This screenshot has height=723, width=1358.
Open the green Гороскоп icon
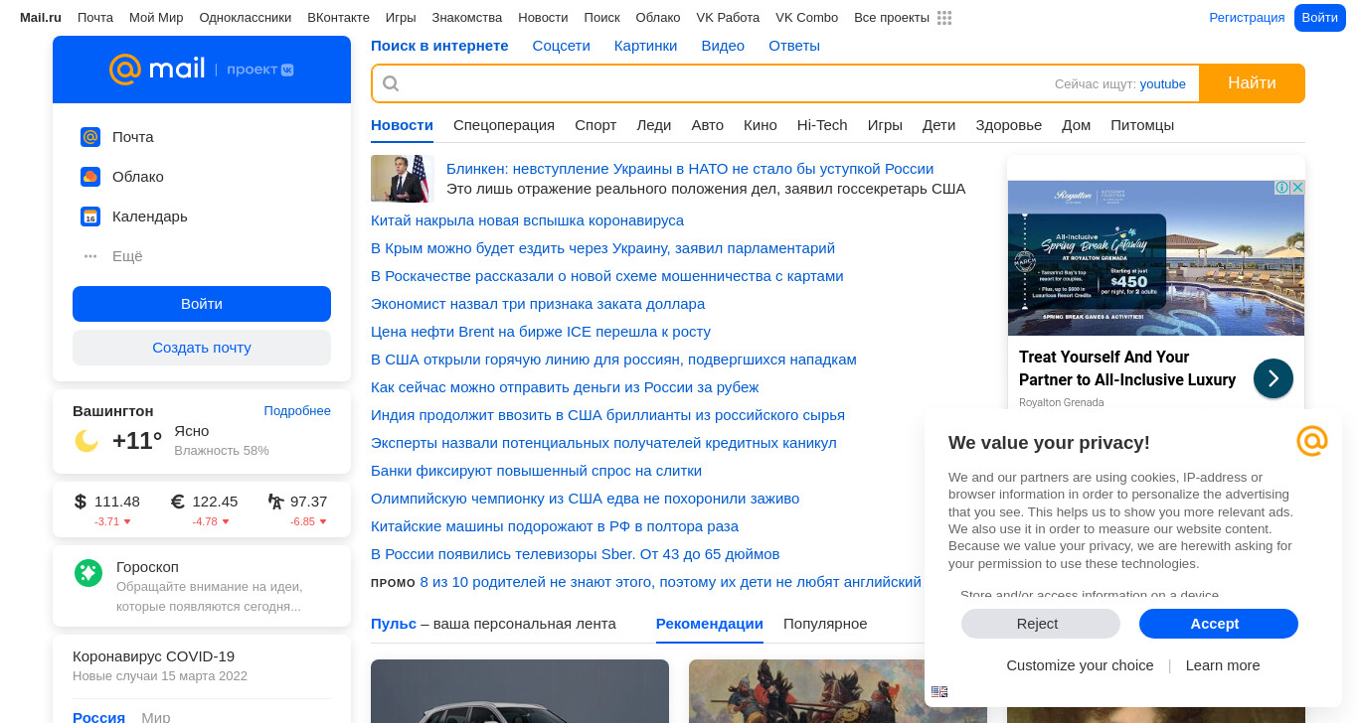88,573
